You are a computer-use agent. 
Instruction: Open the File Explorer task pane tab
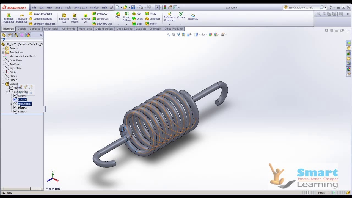pos(348,59)
